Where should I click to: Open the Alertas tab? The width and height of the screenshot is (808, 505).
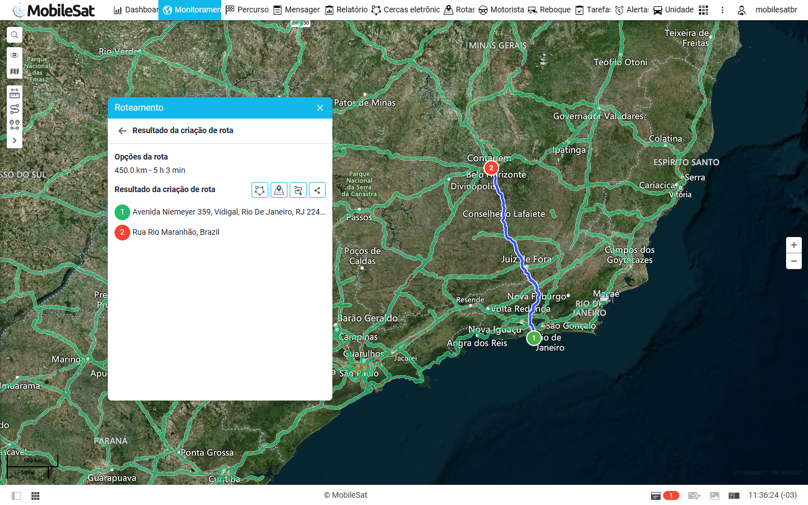[632, 10]
